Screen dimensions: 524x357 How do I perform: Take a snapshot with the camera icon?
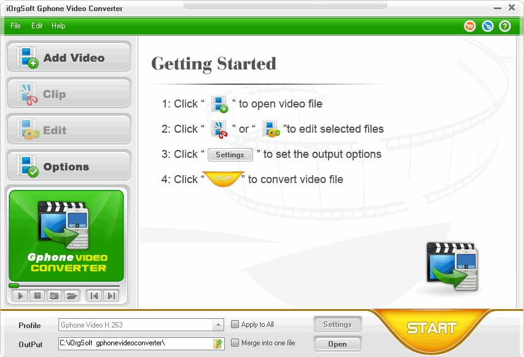click(x=54, y=296)
